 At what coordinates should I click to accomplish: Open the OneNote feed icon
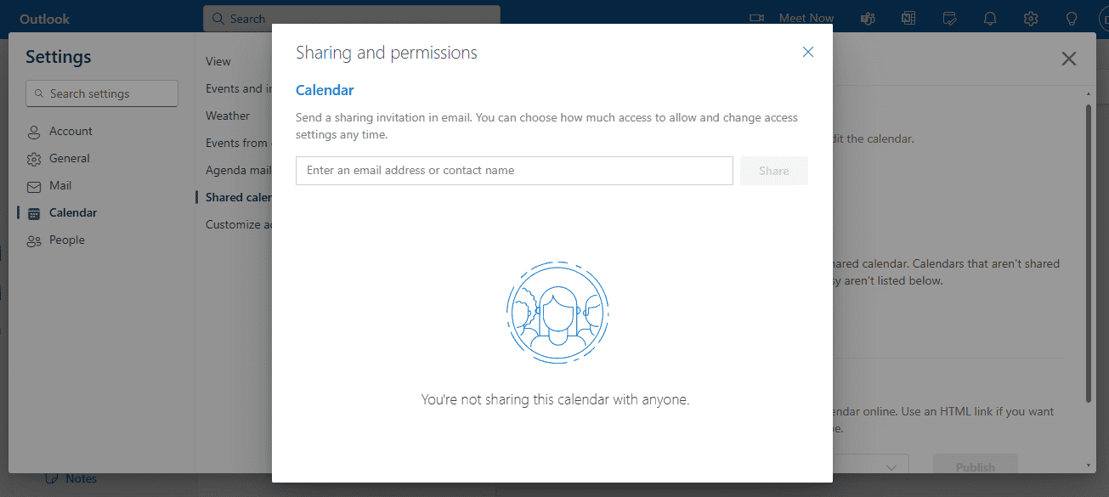[908, 18]
